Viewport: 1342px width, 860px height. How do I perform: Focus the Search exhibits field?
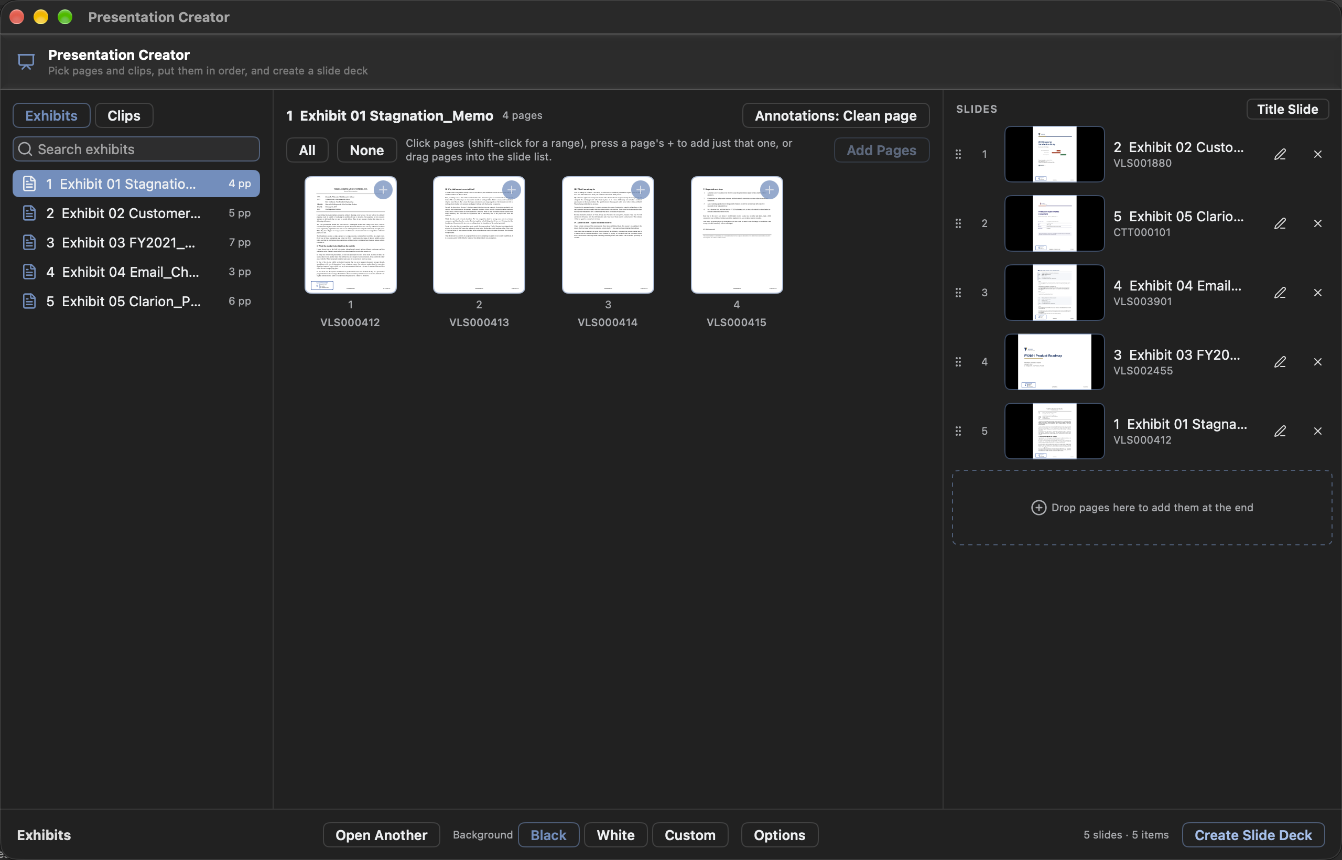136,149
